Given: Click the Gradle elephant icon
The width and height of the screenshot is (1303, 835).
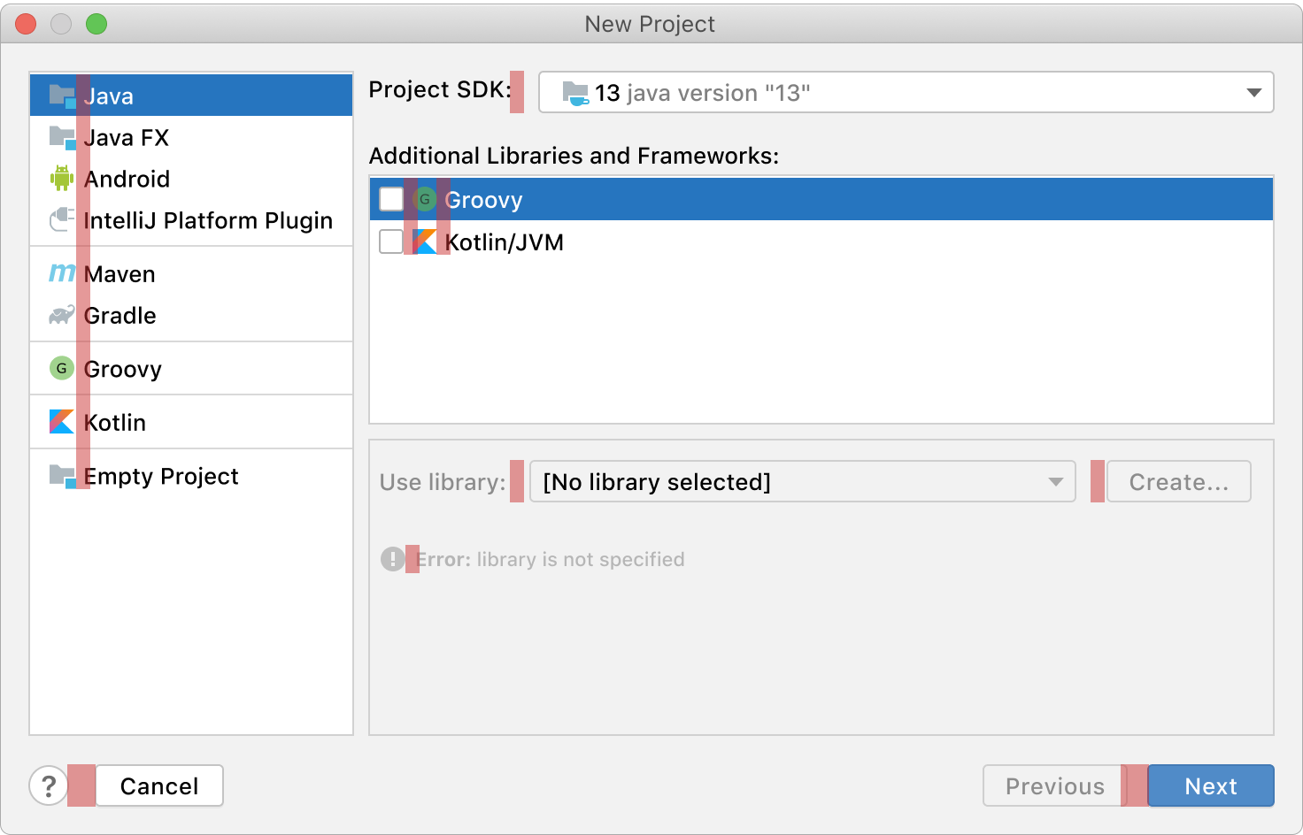Looking at the screenshot, I should pyautogui.click(x=62, y=315).
